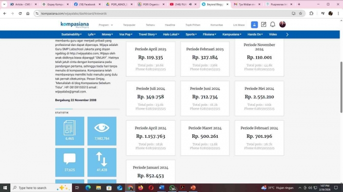
Task: Switch to the Article - CMS tab
Action: click(x=23, y=4)
